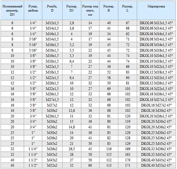Viewport: 177px width, 169px height.
Task: Click the L value '171'
Action: (128, 165)
